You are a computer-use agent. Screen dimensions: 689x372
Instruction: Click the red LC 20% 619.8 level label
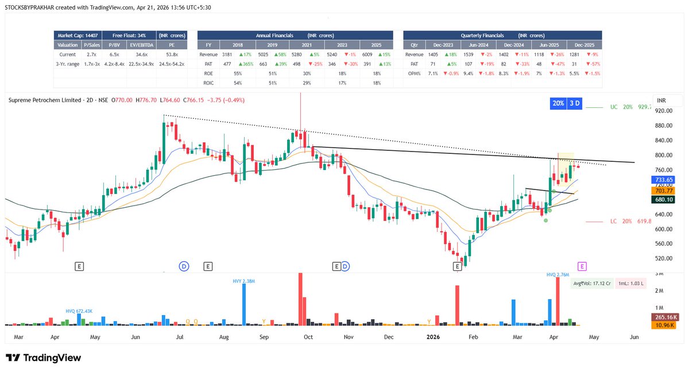pyautogui.click(x=630, y=221)
